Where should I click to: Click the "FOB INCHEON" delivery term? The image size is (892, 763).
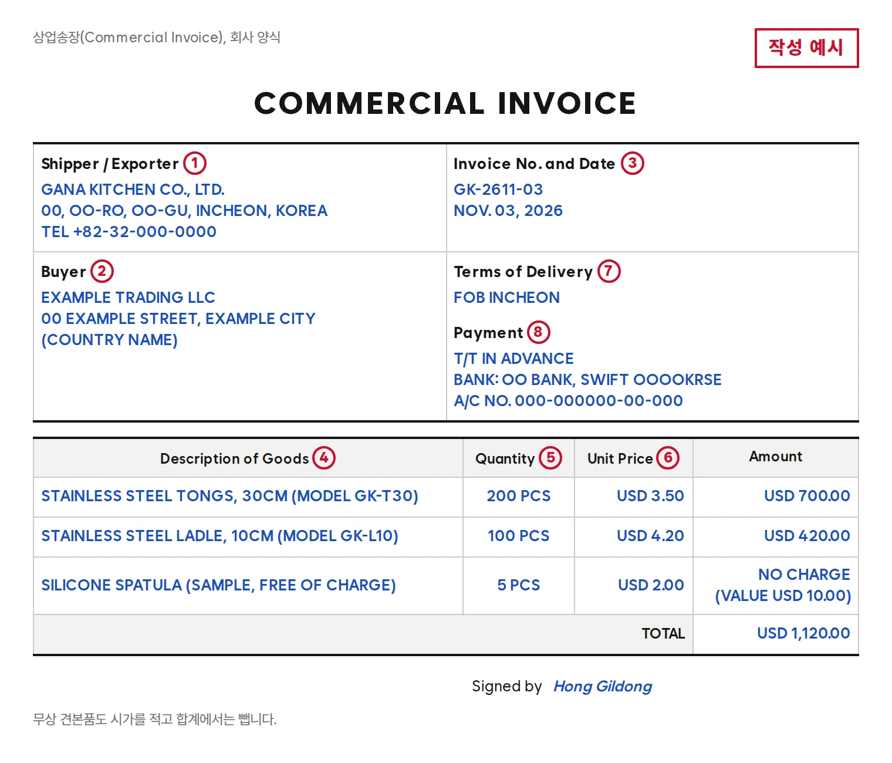click(x=506, y=298)
